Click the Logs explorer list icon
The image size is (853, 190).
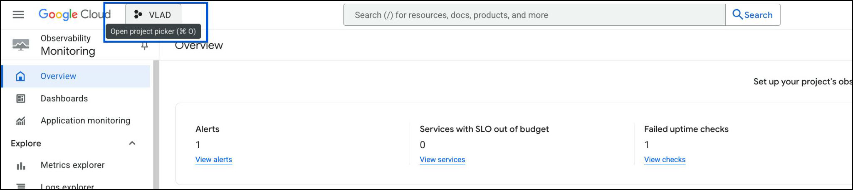click(20, 186)
